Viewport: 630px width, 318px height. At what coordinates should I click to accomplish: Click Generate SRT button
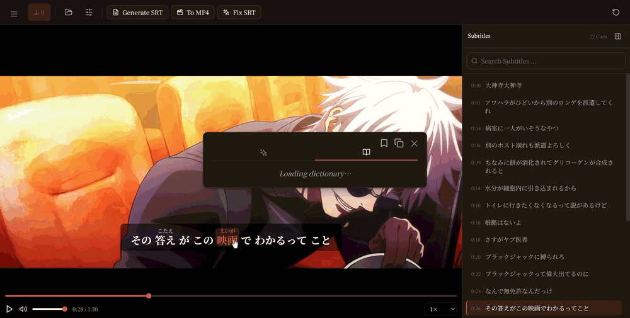coord(137,13)
